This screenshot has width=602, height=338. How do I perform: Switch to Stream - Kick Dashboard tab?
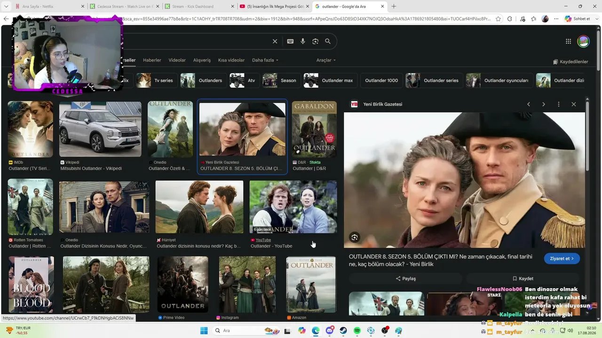[199, 7]
